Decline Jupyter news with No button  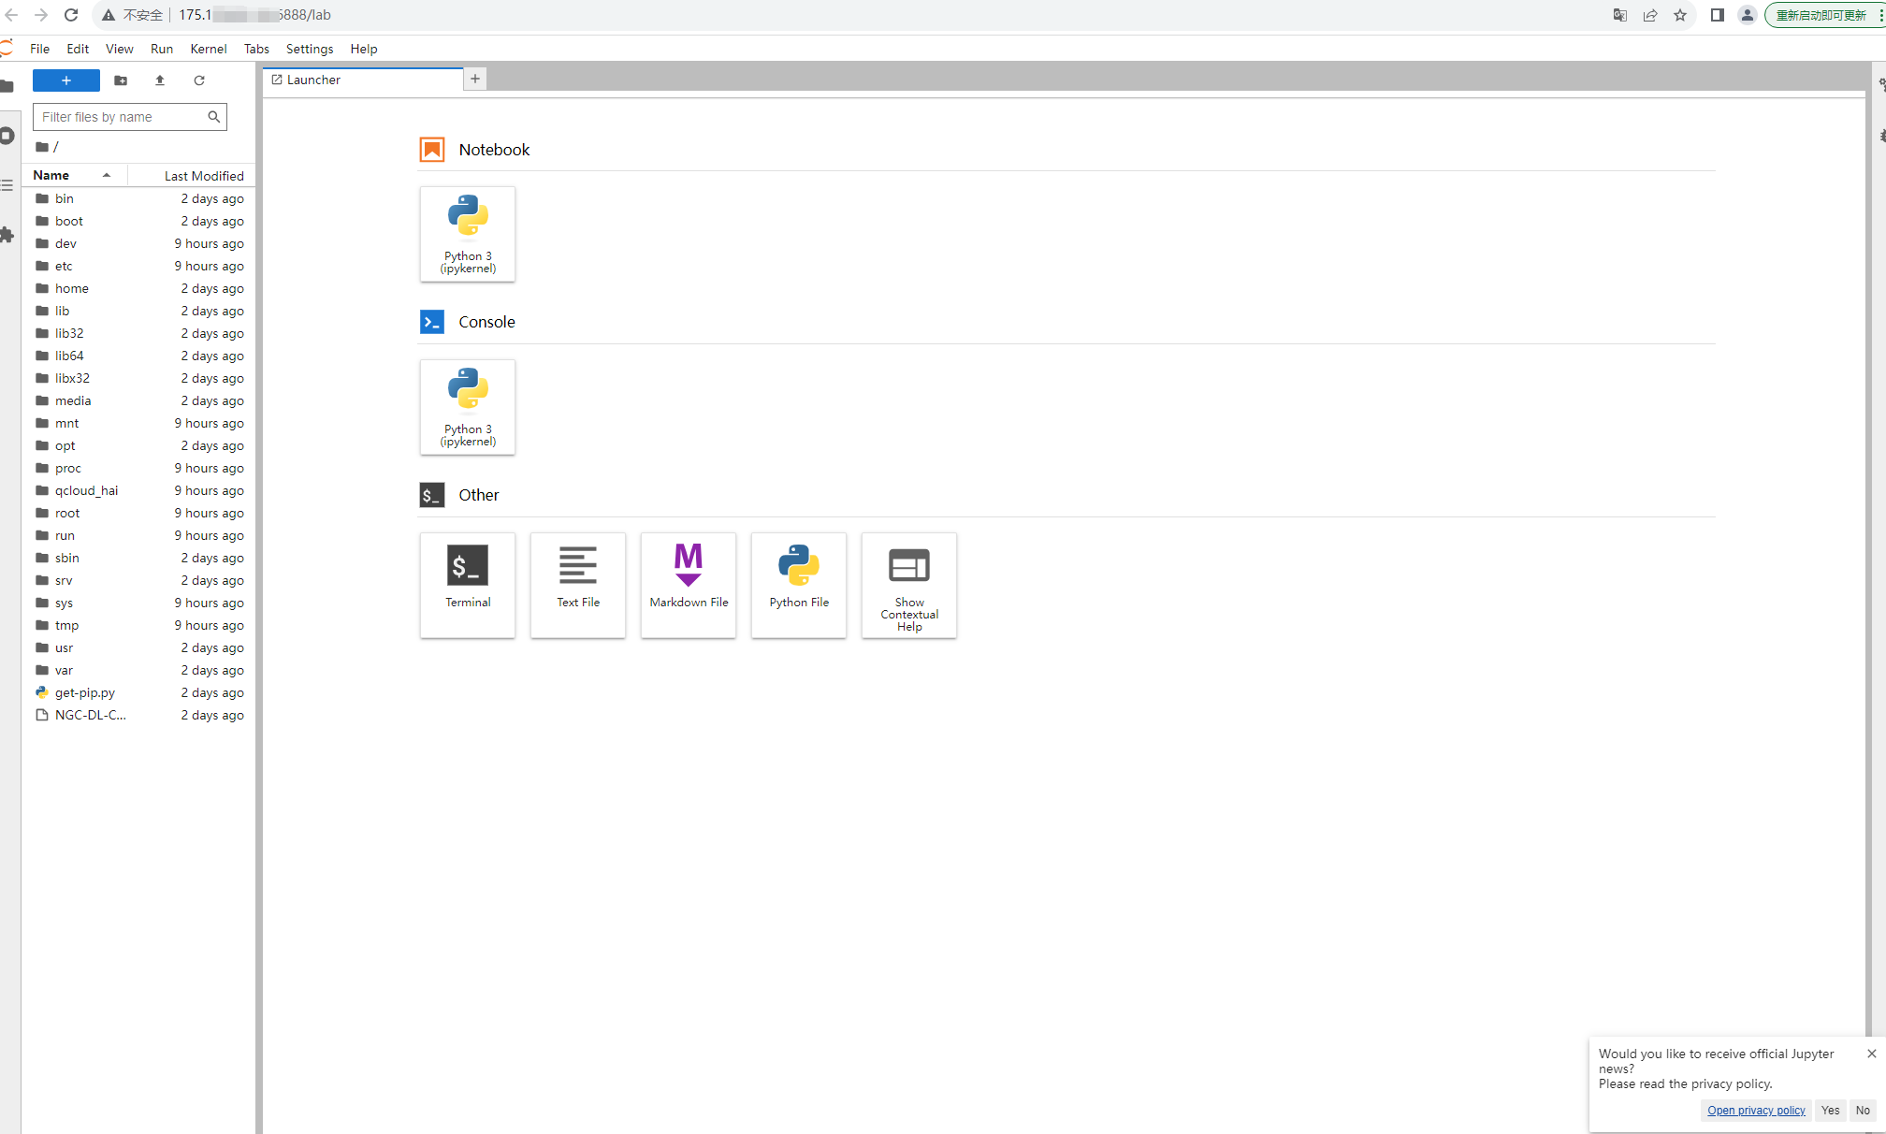coord(1862,1110)
